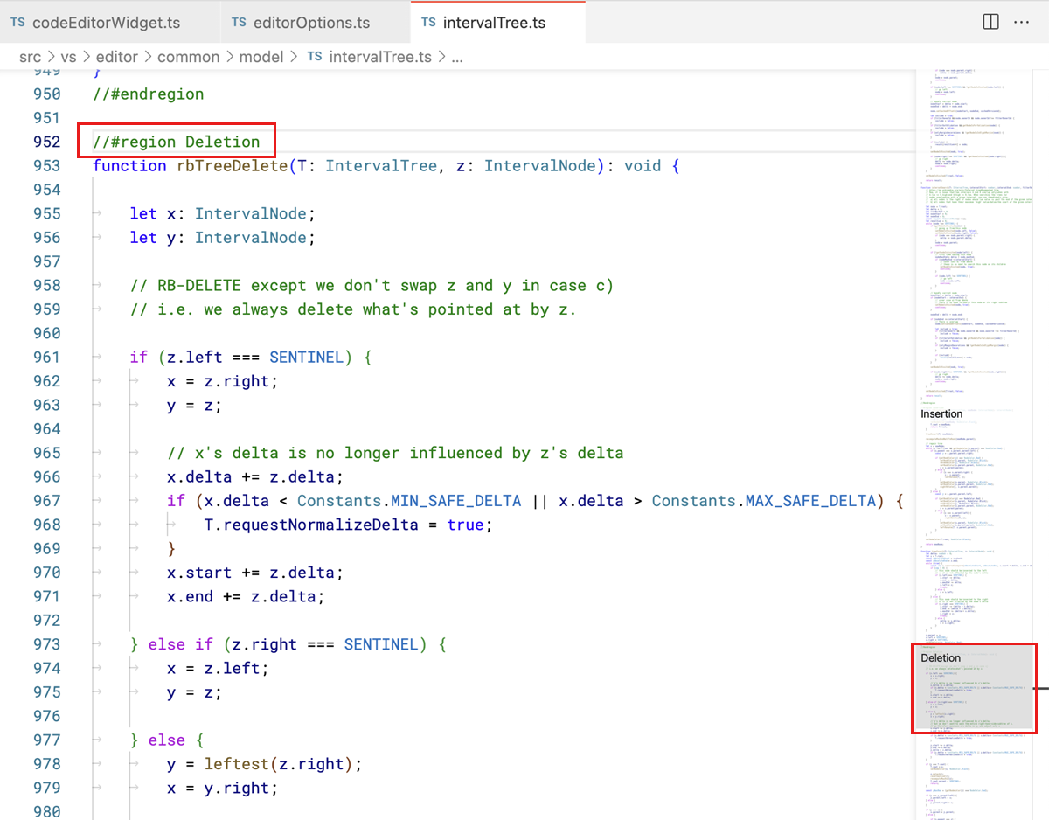Click the TS icon on codeEditorWidget.ts tab

coord(17,21)
